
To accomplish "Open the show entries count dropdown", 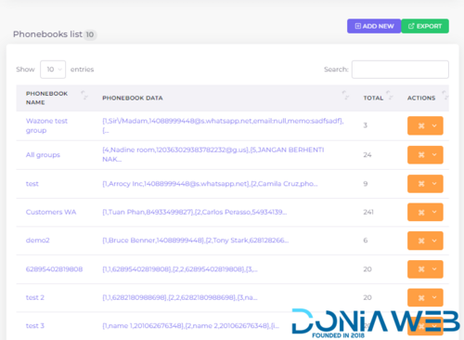I will [53, 70].
